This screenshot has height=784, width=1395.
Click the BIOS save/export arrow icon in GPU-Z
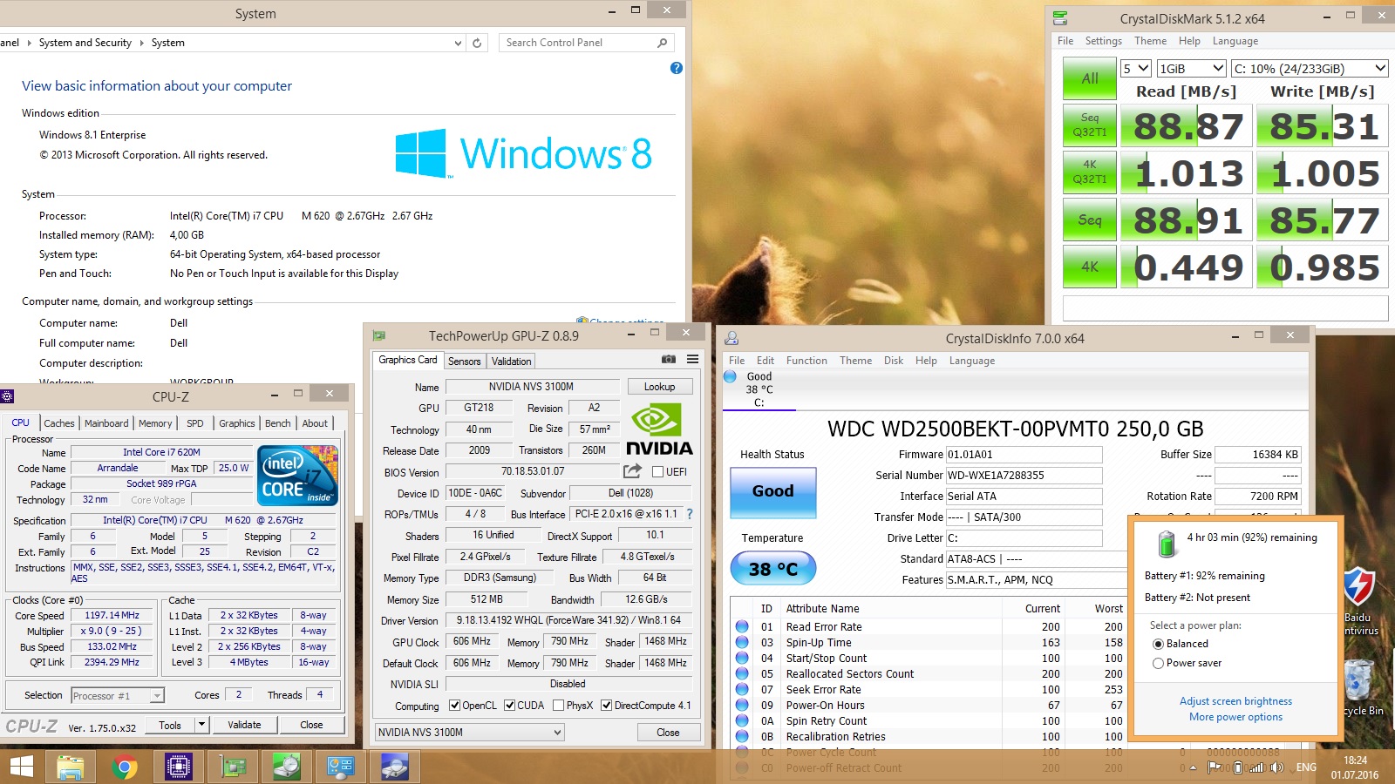tap(632, 471)
